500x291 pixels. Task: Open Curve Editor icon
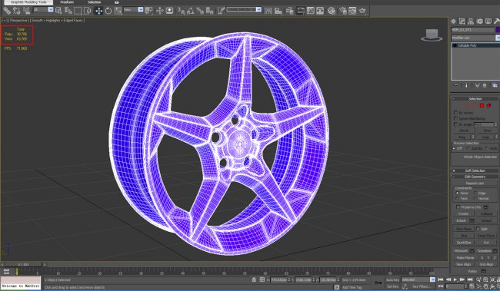pos(310,11)
